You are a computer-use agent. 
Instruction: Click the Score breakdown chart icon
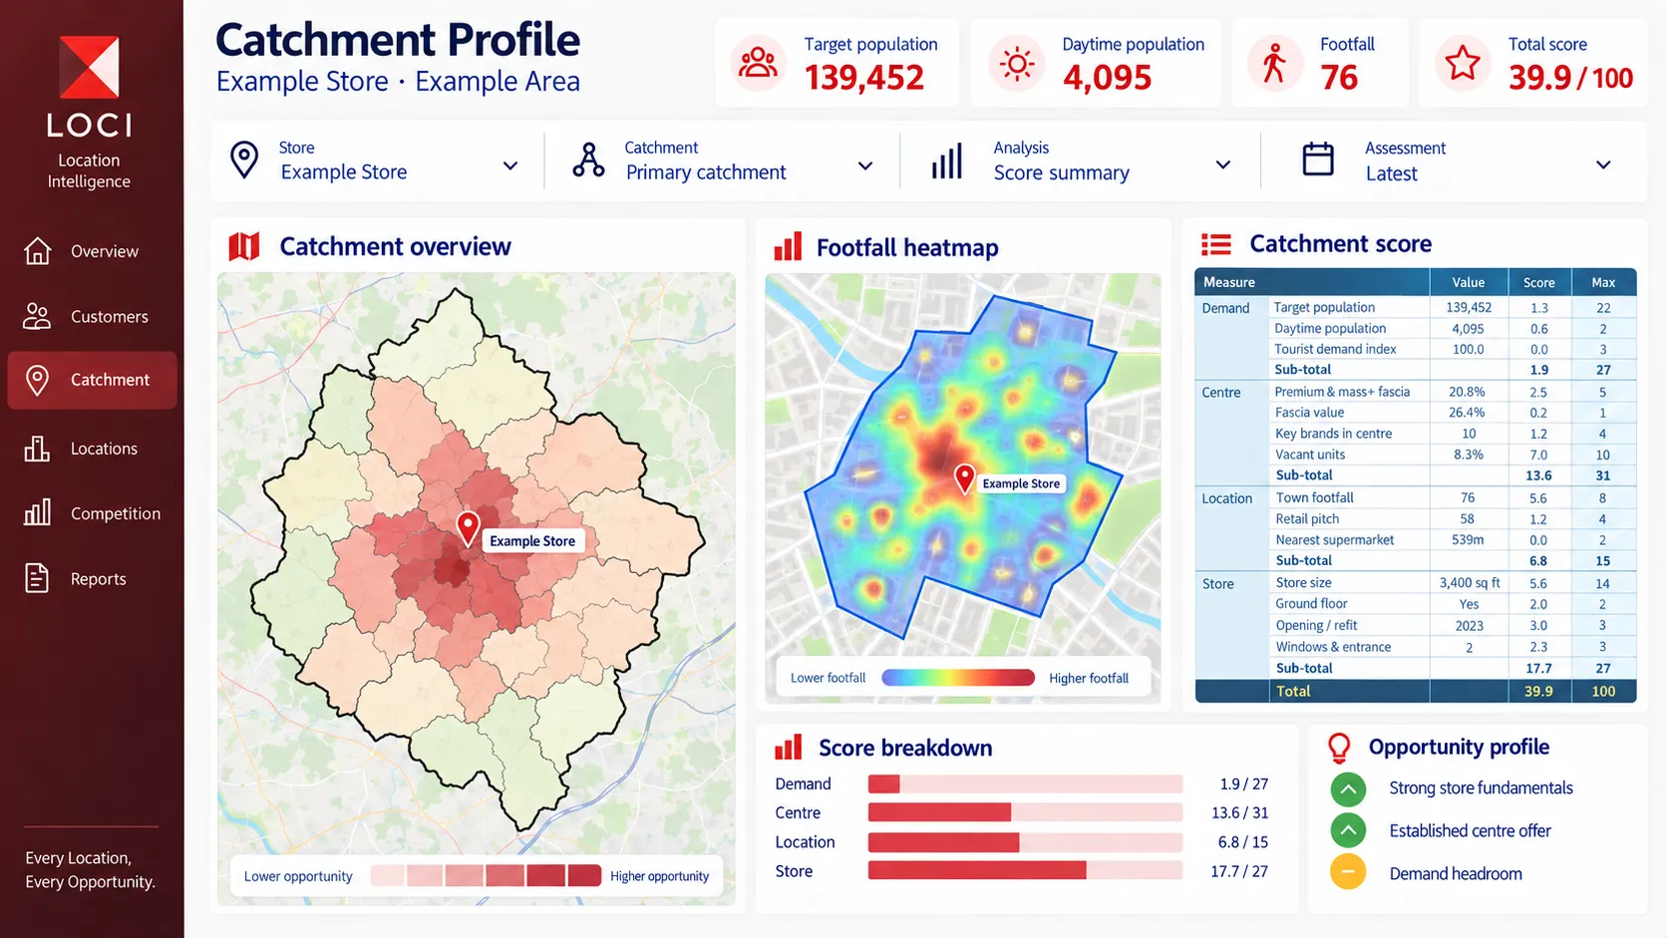(x=788, y=748)
